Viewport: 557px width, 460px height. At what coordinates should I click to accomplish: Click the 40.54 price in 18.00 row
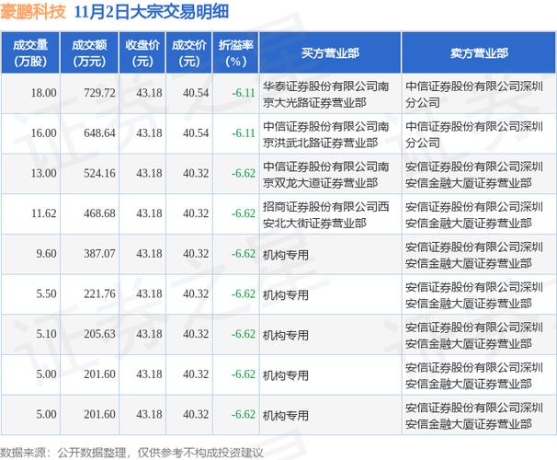(196, 93)
